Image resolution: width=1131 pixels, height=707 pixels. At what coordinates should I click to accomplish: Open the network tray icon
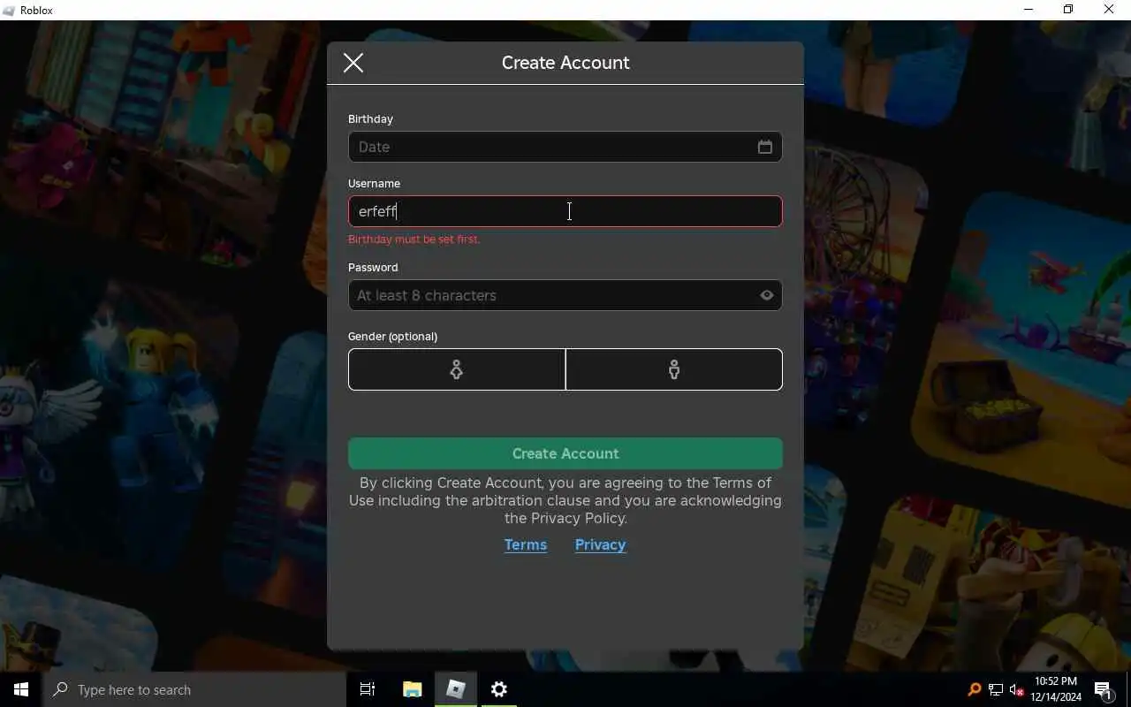pos(996,689)
